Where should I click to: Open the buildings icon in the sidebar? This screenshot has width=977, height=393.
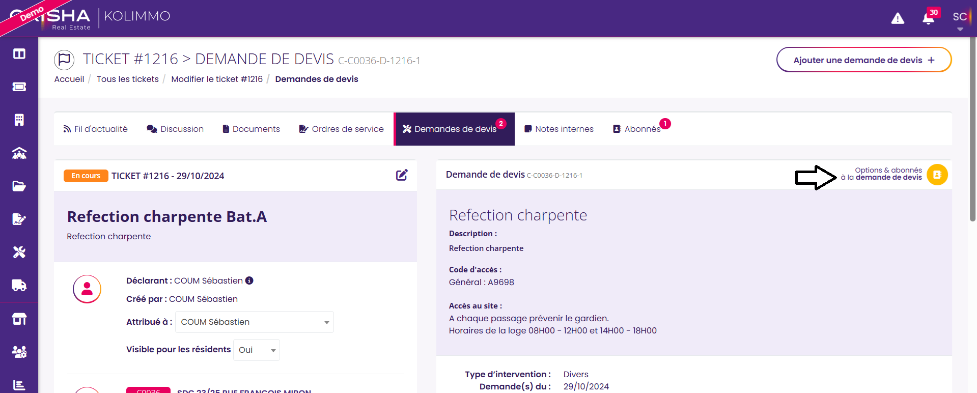tap(19, 120)
